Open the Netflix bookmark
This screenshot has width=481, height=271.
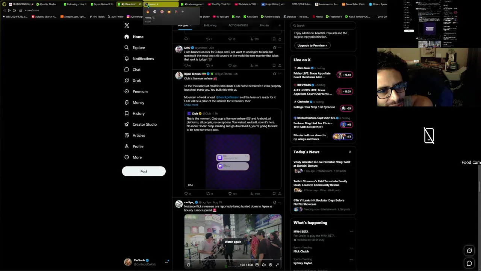point(317,17)
